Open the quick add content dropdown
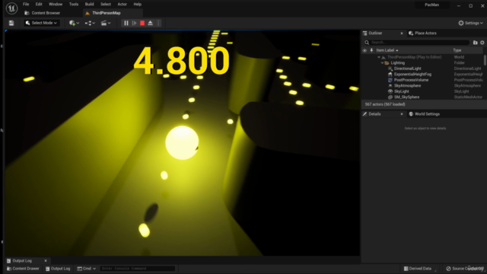487x274 pixels. coord(74,23)
